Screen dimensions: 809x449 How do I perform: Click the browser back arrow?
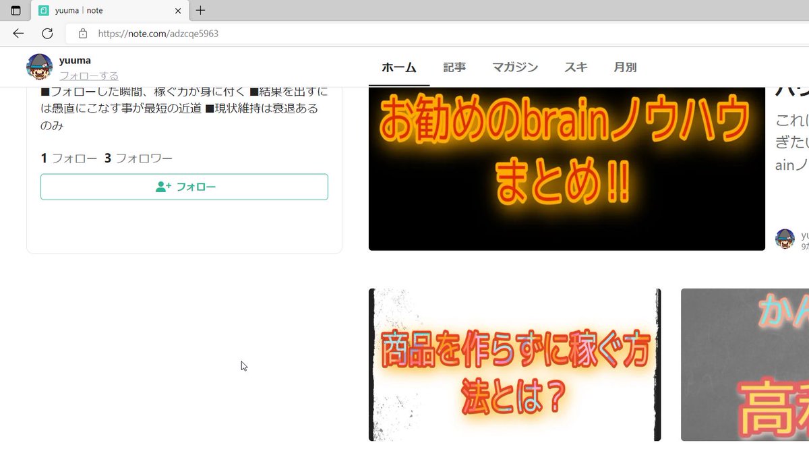point(18,33)
